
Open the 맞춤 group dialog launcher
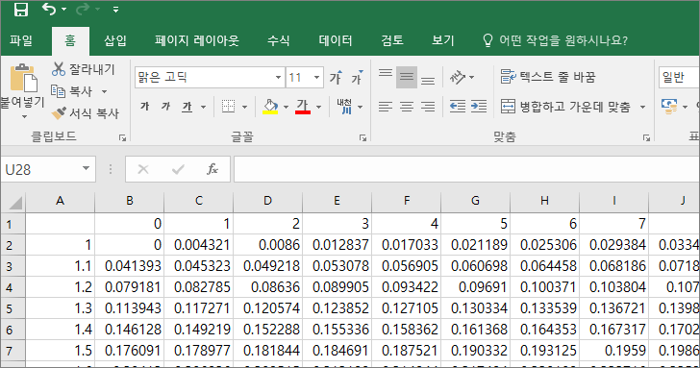point(646,138)
